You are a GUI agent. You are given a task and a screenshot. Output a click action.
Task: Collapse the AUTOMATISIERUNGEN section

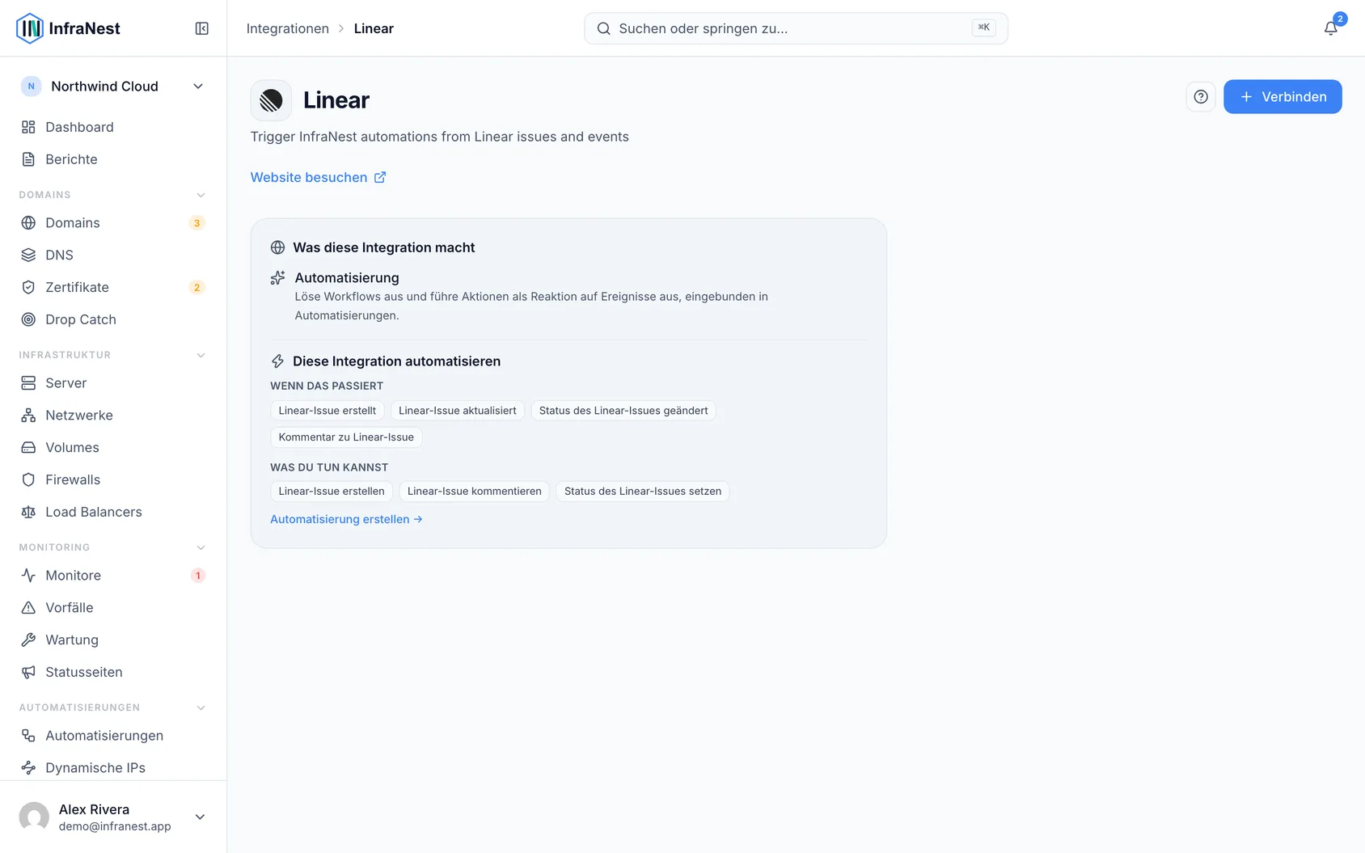tap(201, 707)
